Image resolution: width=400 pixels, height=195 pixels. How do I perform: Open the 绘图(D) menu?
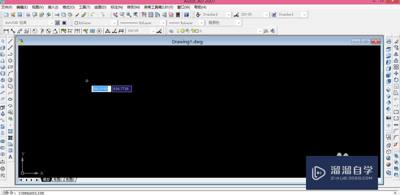[100, 7]
